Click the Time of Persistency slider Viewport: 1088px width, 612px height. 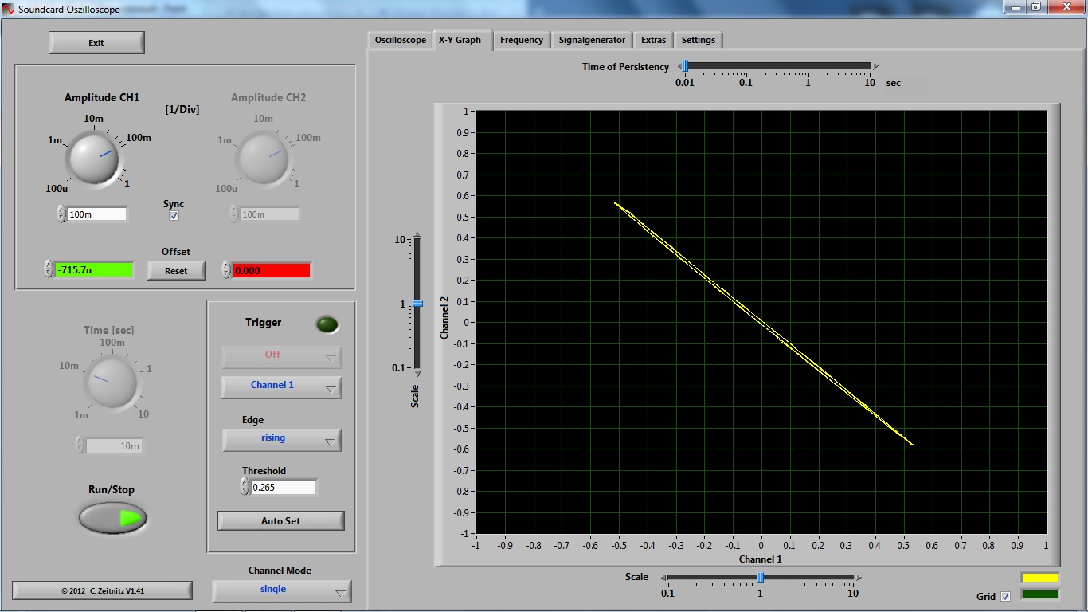coord(777,66)
